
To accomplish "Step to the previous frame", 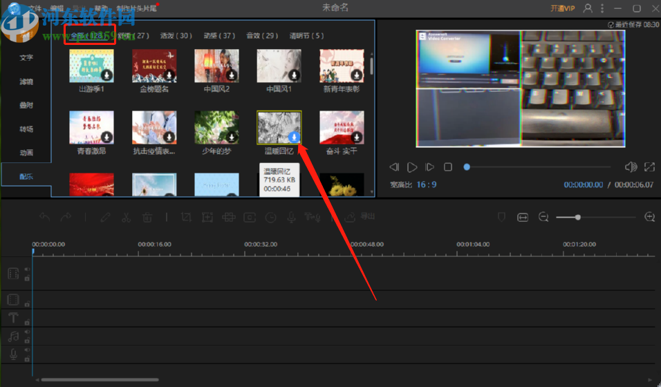I will 394,167.
